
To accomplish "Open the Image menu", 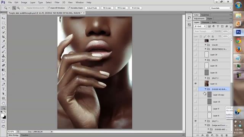I will (24, 3).
